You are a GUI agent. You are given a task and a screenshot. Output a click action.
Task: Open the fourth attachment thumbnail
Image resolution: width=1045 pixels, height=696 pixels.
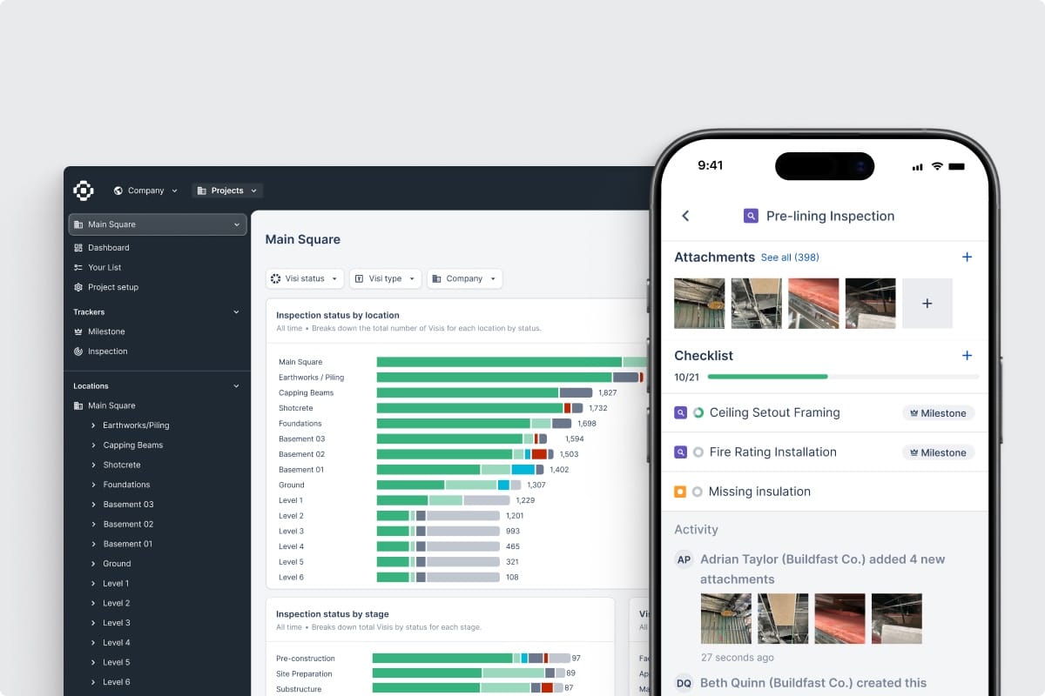pos(870,304)
